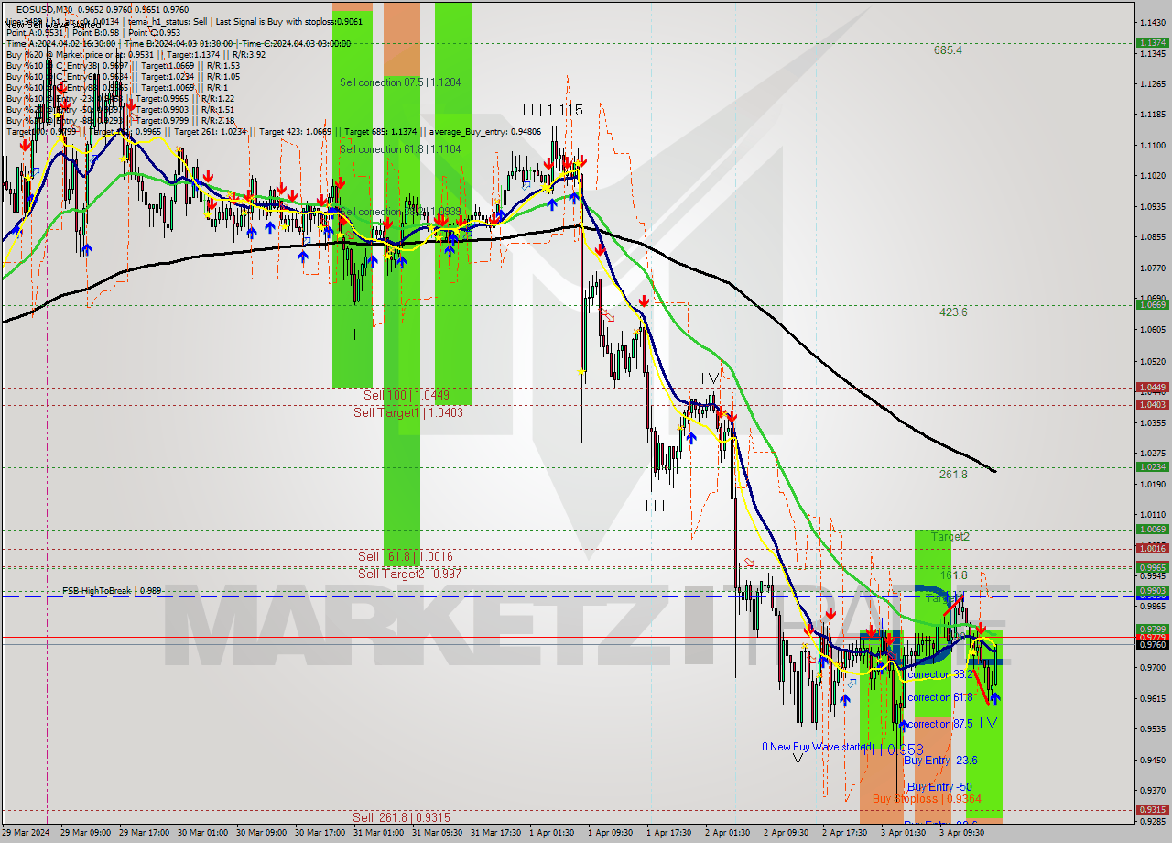Click the red 1.0016 price tag

point(1151,549)
